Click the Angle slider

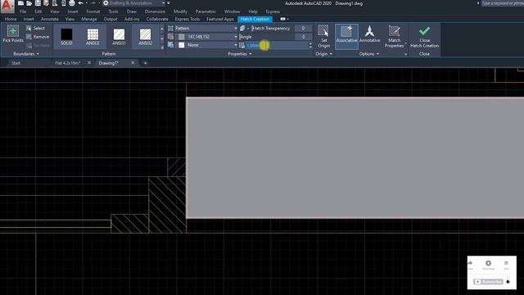267,37
